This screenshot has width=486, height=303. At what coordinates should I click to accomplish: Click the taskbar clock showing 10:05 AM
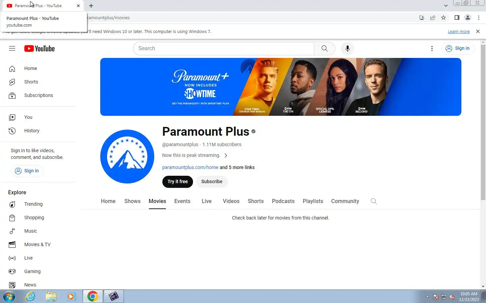[x=469, y=297]
